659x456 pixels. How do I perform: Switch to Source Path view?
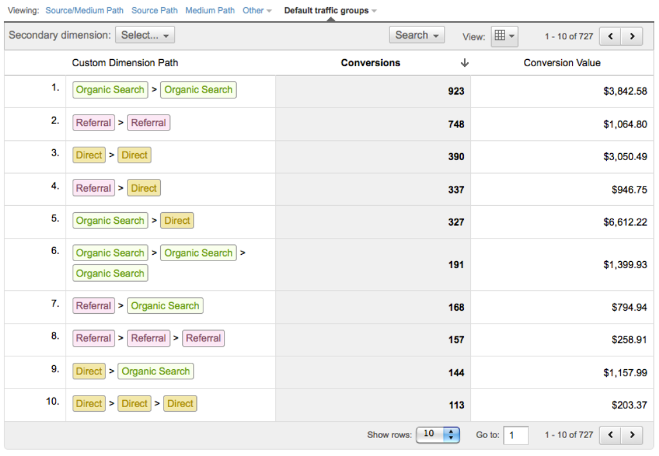pyautogui.click(x=154, y=10)
